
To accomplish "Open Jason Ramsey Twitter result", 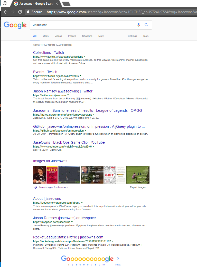I will [x=63, y=91].
